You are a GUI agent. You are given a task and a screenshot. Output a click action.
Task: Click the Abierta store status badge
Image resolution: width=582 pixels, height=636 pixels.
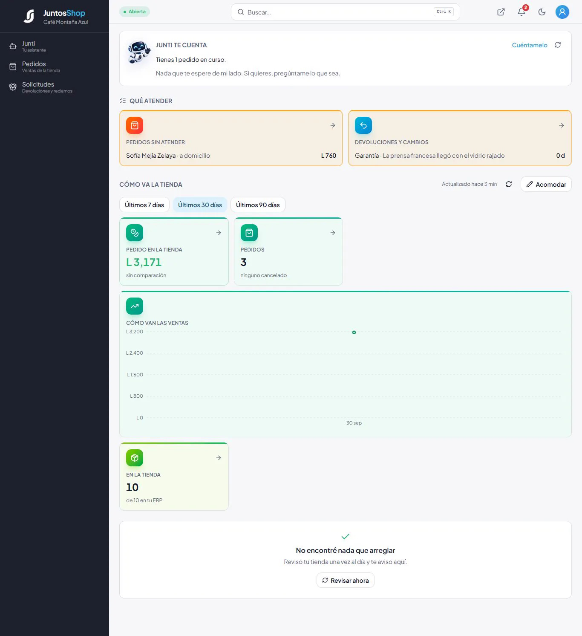(135, 12)
